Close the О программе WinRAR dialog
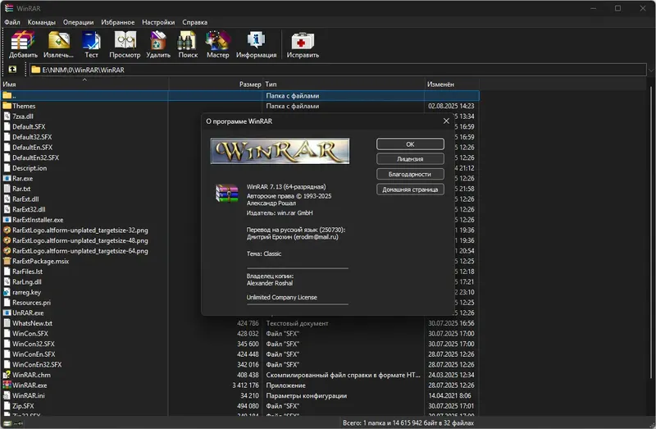 [x=446, y=121]
